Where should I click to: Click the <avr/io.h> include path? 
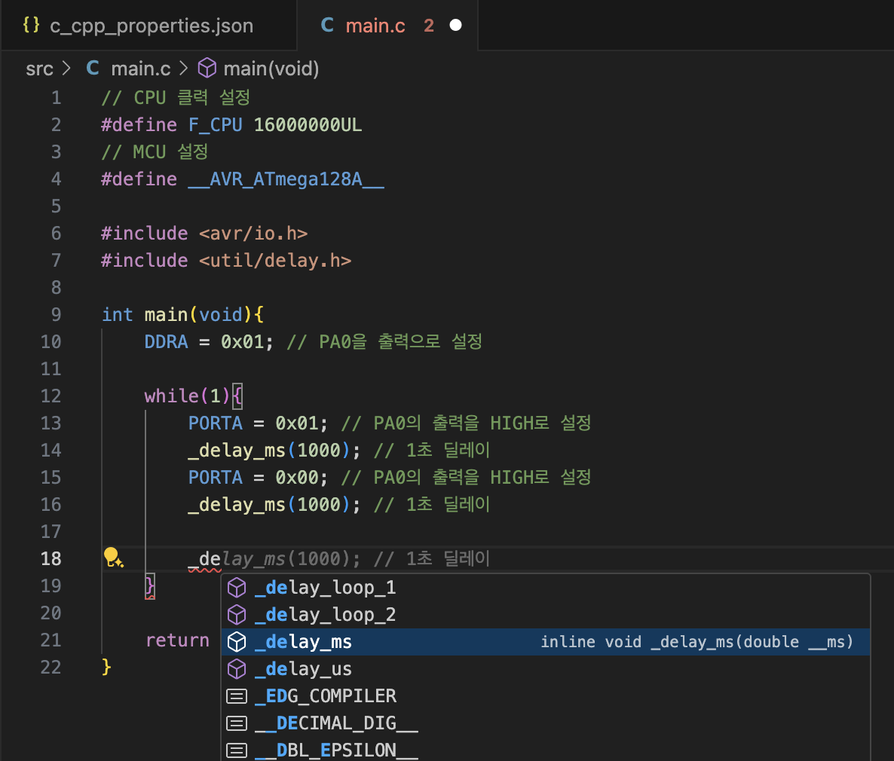coord(253,233)
